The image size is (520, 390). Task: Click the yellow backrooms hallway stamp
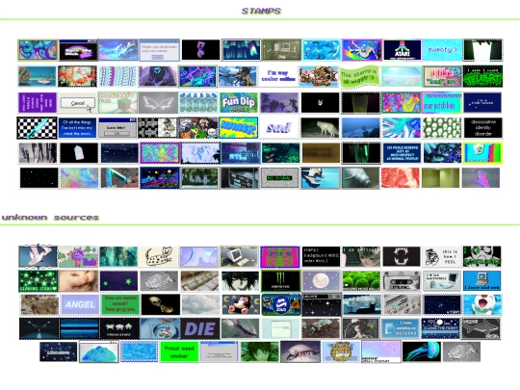point(441,178)
